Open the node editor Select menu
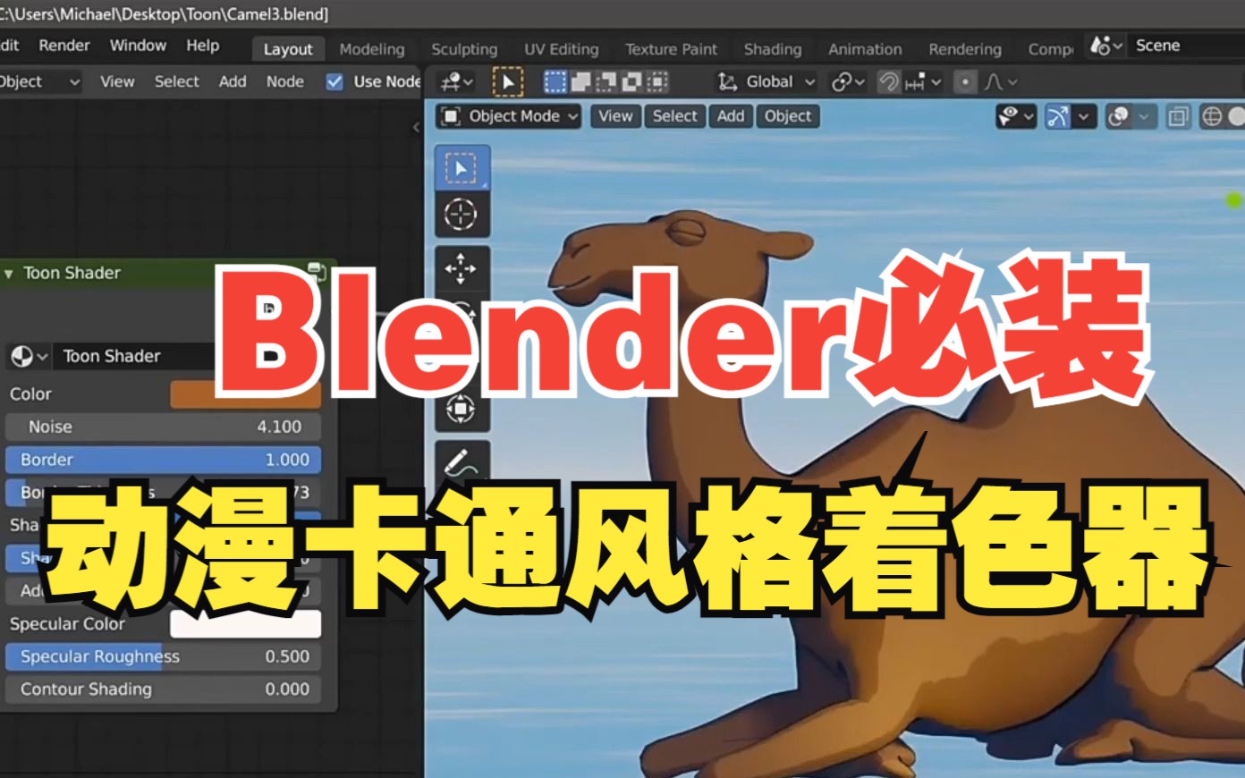1245x778 pixels. click(x=177, y=82)
